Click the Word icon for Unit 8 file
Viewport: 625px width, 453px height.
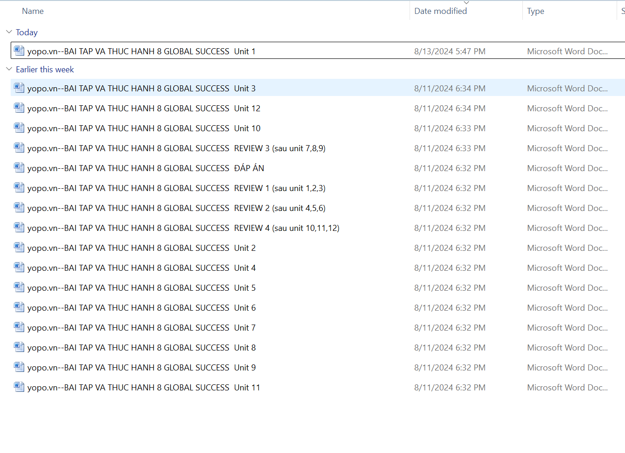(x=19, y=347)
